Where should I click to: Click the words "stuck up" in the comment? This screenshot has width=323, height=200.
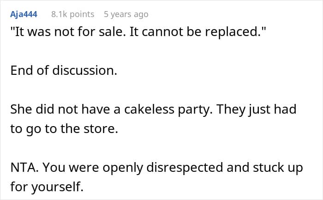(278, 167)
